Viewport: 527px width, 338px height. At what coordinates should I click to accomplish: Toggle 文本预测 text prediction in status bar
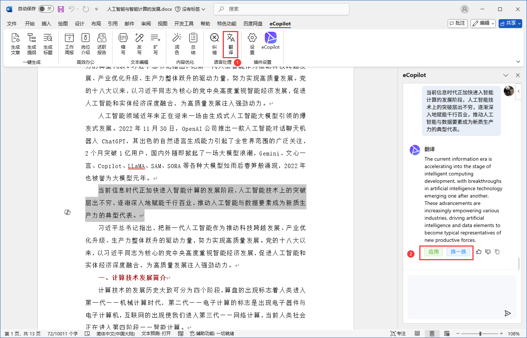point(156,334)
